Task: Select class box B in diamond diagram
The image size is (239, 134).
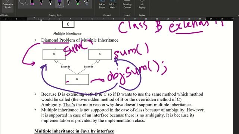Action: pyautogui.click(x=54, y=54)
